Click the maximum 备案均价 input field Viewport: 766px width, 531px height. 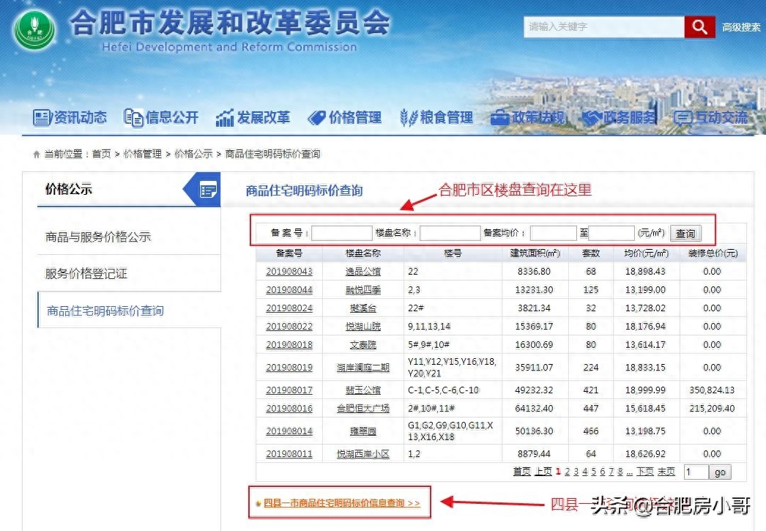[x=611, y=233]
